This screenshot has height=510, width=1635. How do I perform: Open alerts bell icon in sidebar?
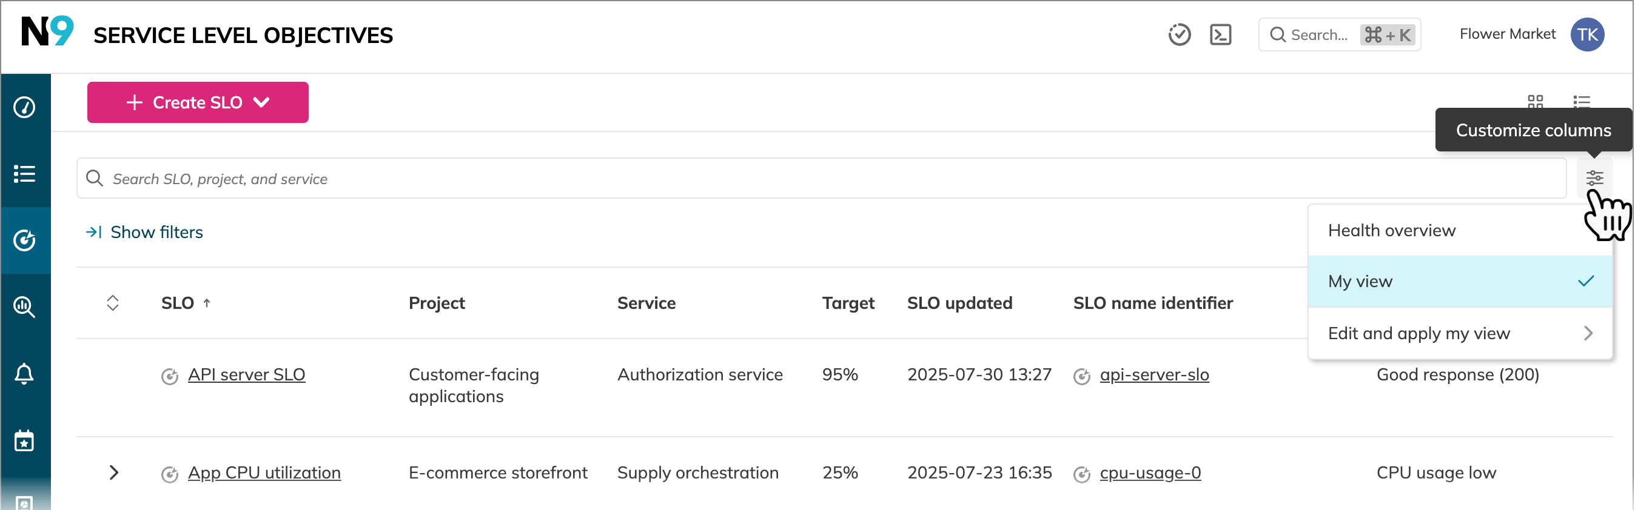[25, 374]
